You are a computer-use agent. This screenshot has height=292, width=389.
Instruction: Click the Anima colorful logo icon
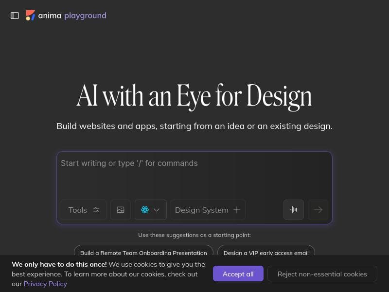[30, 16]
